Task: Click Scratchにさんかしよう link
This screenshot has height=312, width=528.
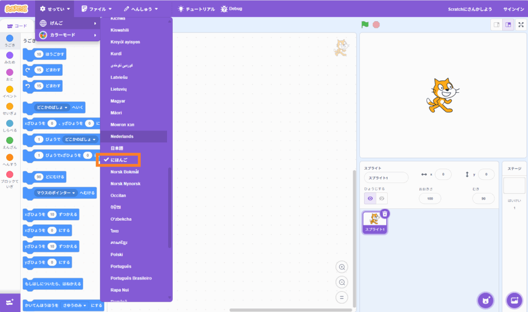Action: click(470, 9)
